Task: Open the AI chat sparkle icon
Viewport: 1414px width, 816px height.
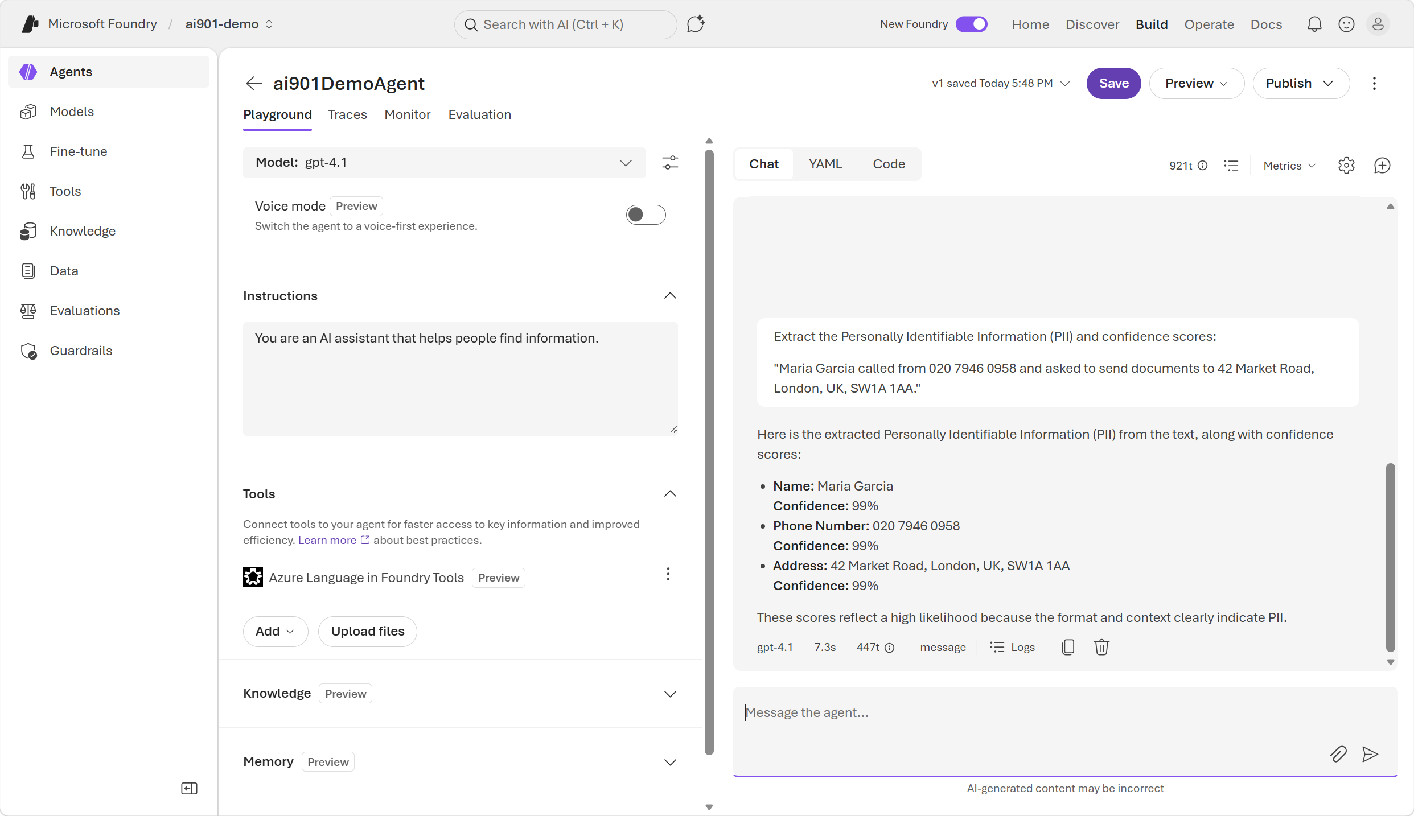Action: click(696, 24)
